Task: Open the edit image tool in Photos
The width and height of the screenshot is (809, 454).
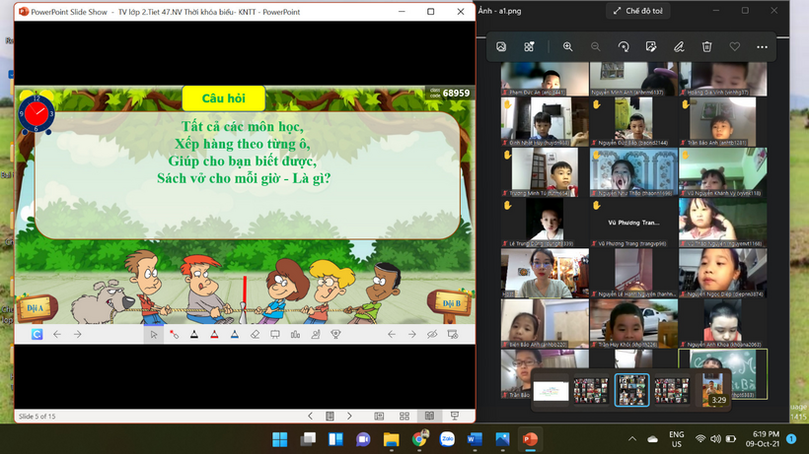Action: pyautogui.click(x=650, y=46)
